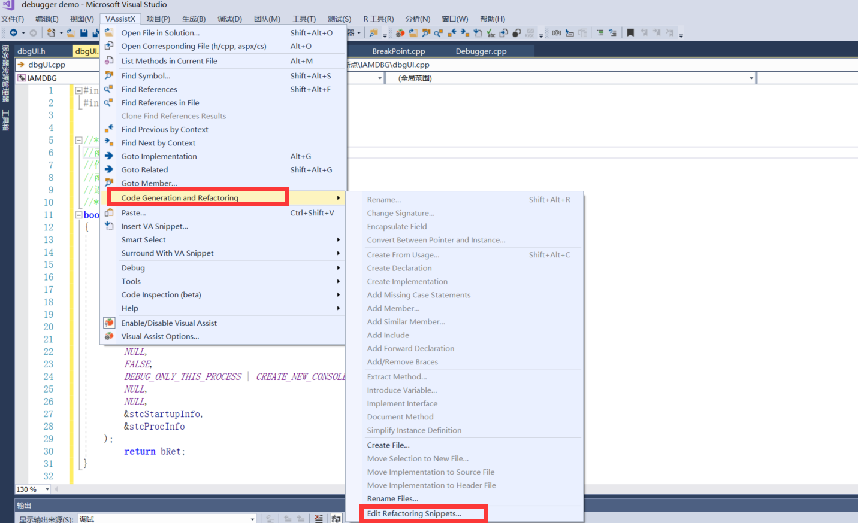Choose Rename Files... in refactoring submenu
This screenshot has height=523, width=858.
464,498
